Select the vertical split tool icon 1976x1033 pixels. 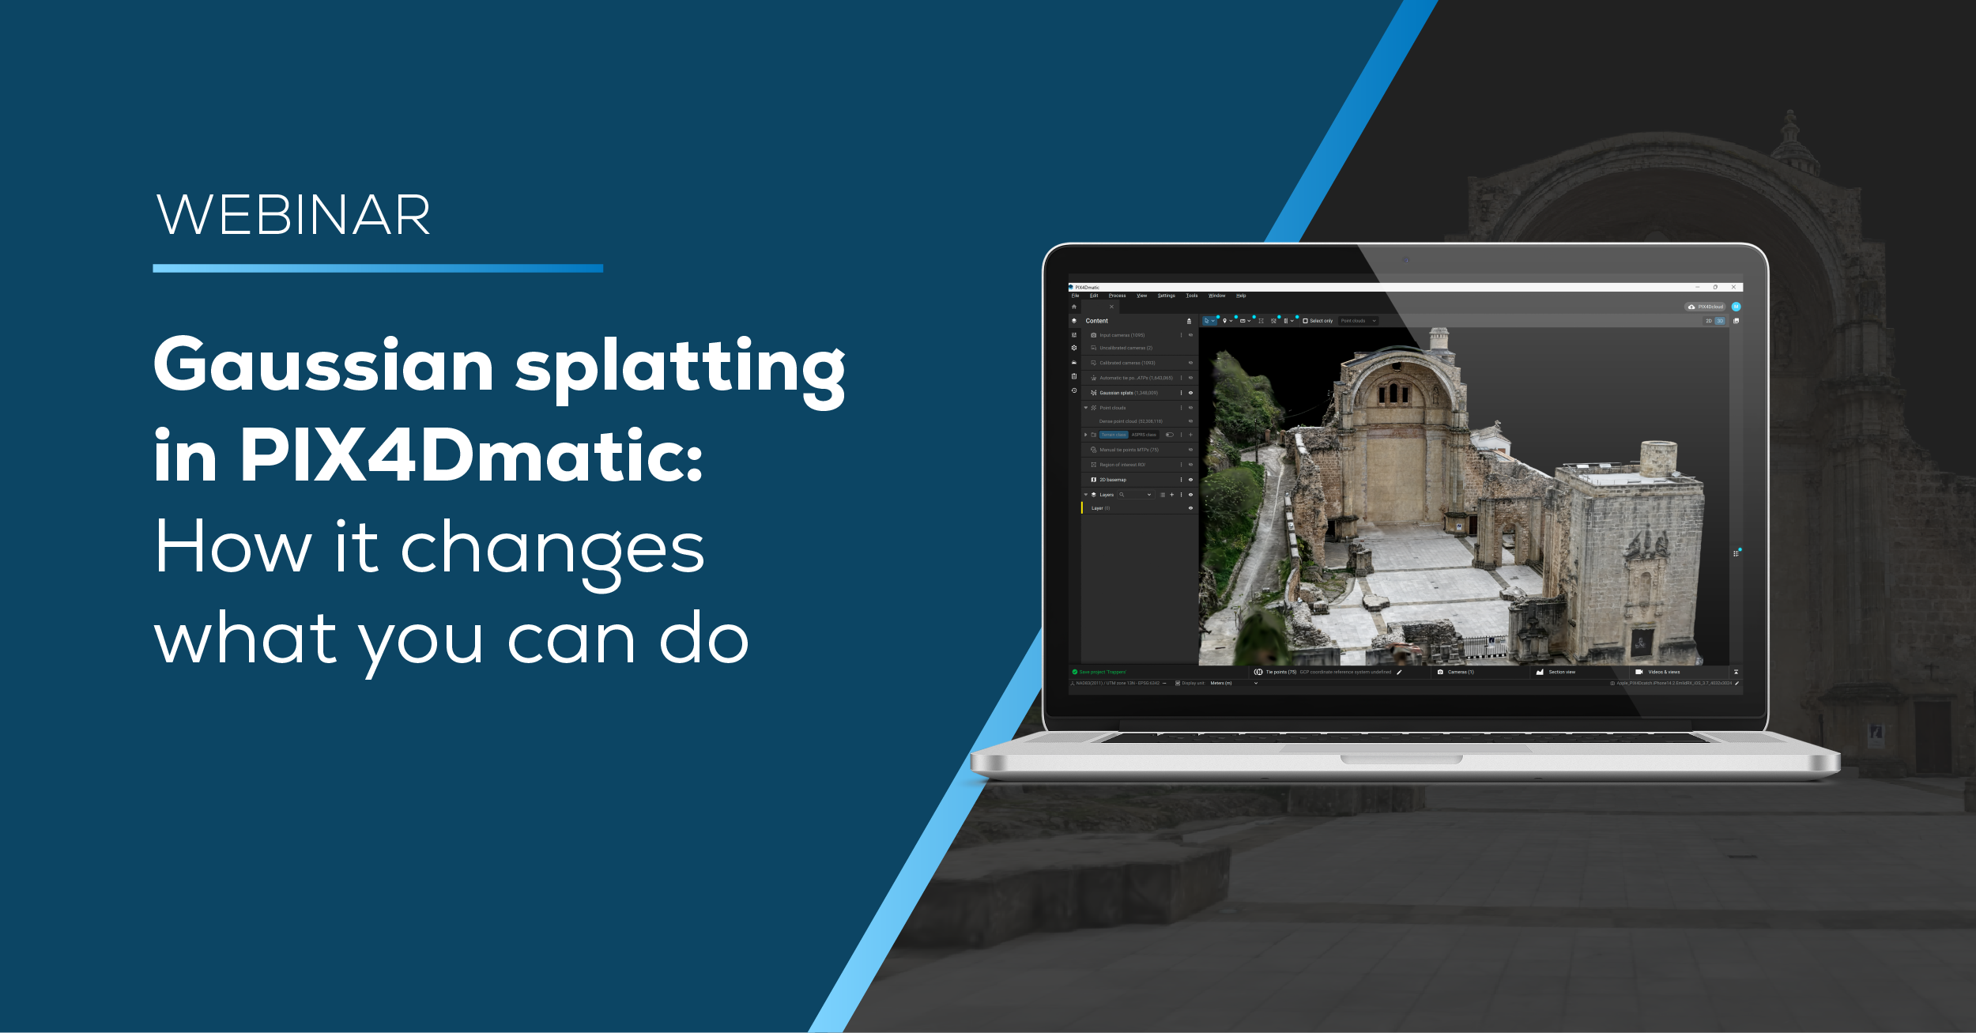pyautogui.click(x=1286, y=321)
